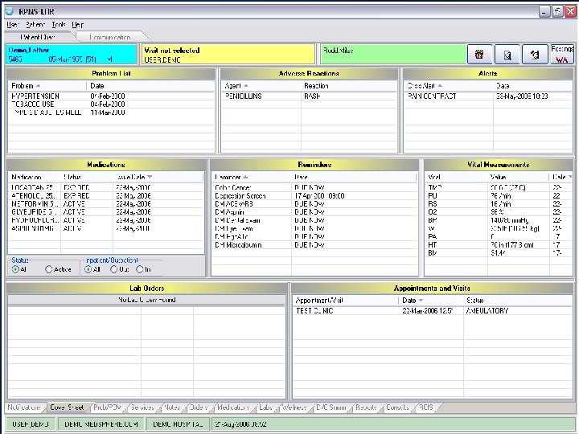Go to the Cover Sheet tab
The height and width of the screenshot is (434, 579).
pos(67,407)
